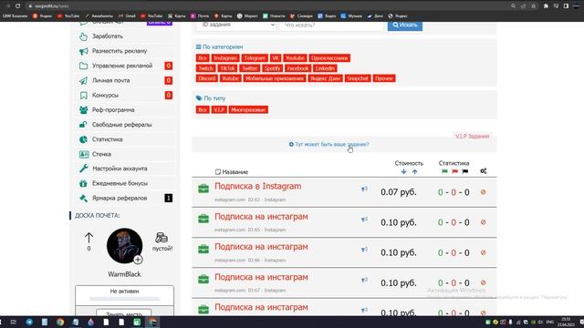Open Chrome from the Windows taskbar
This screenshot has width=584, height=328.
(60, 322)
